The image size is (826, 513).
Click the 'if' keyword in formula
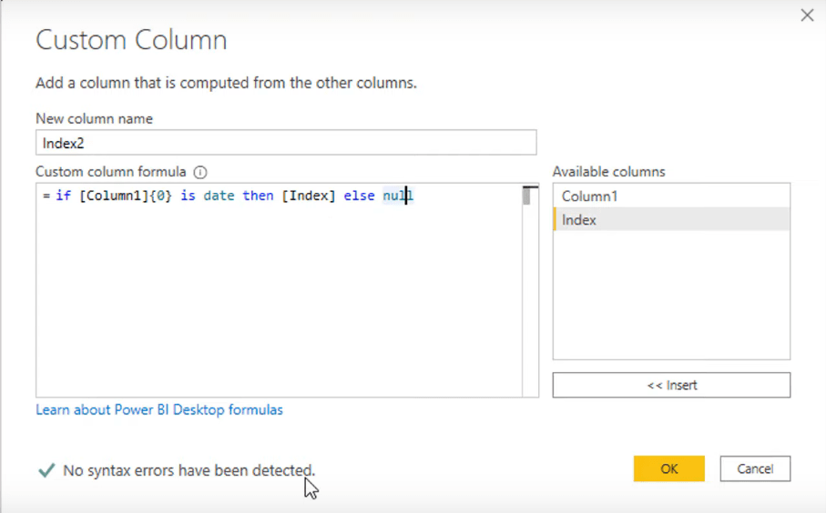63,196
